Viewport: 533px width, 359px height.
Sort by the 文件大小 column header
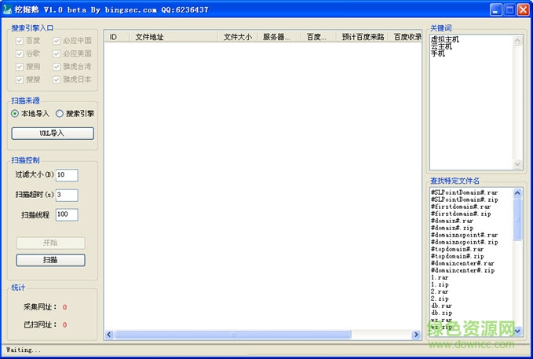(238, 37)
